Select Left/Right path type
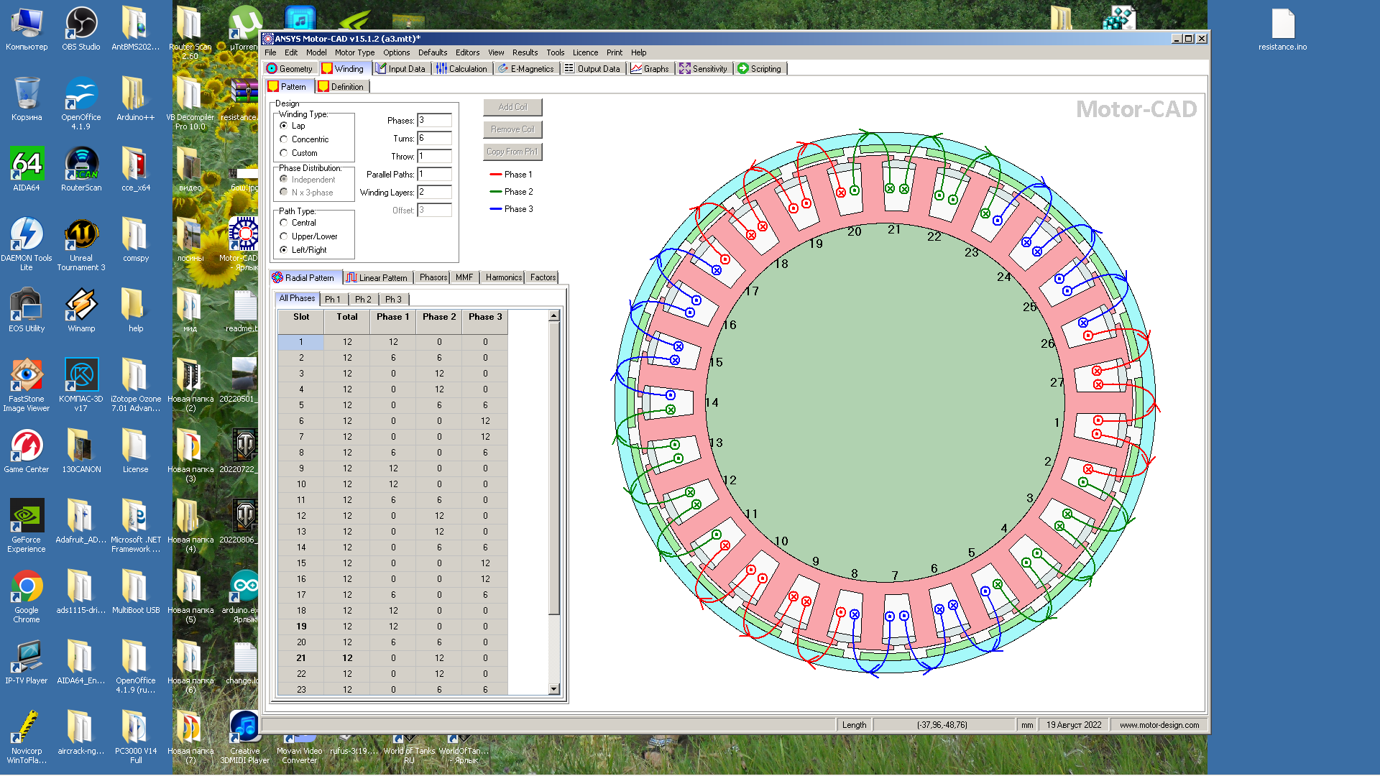 [284, 250]
